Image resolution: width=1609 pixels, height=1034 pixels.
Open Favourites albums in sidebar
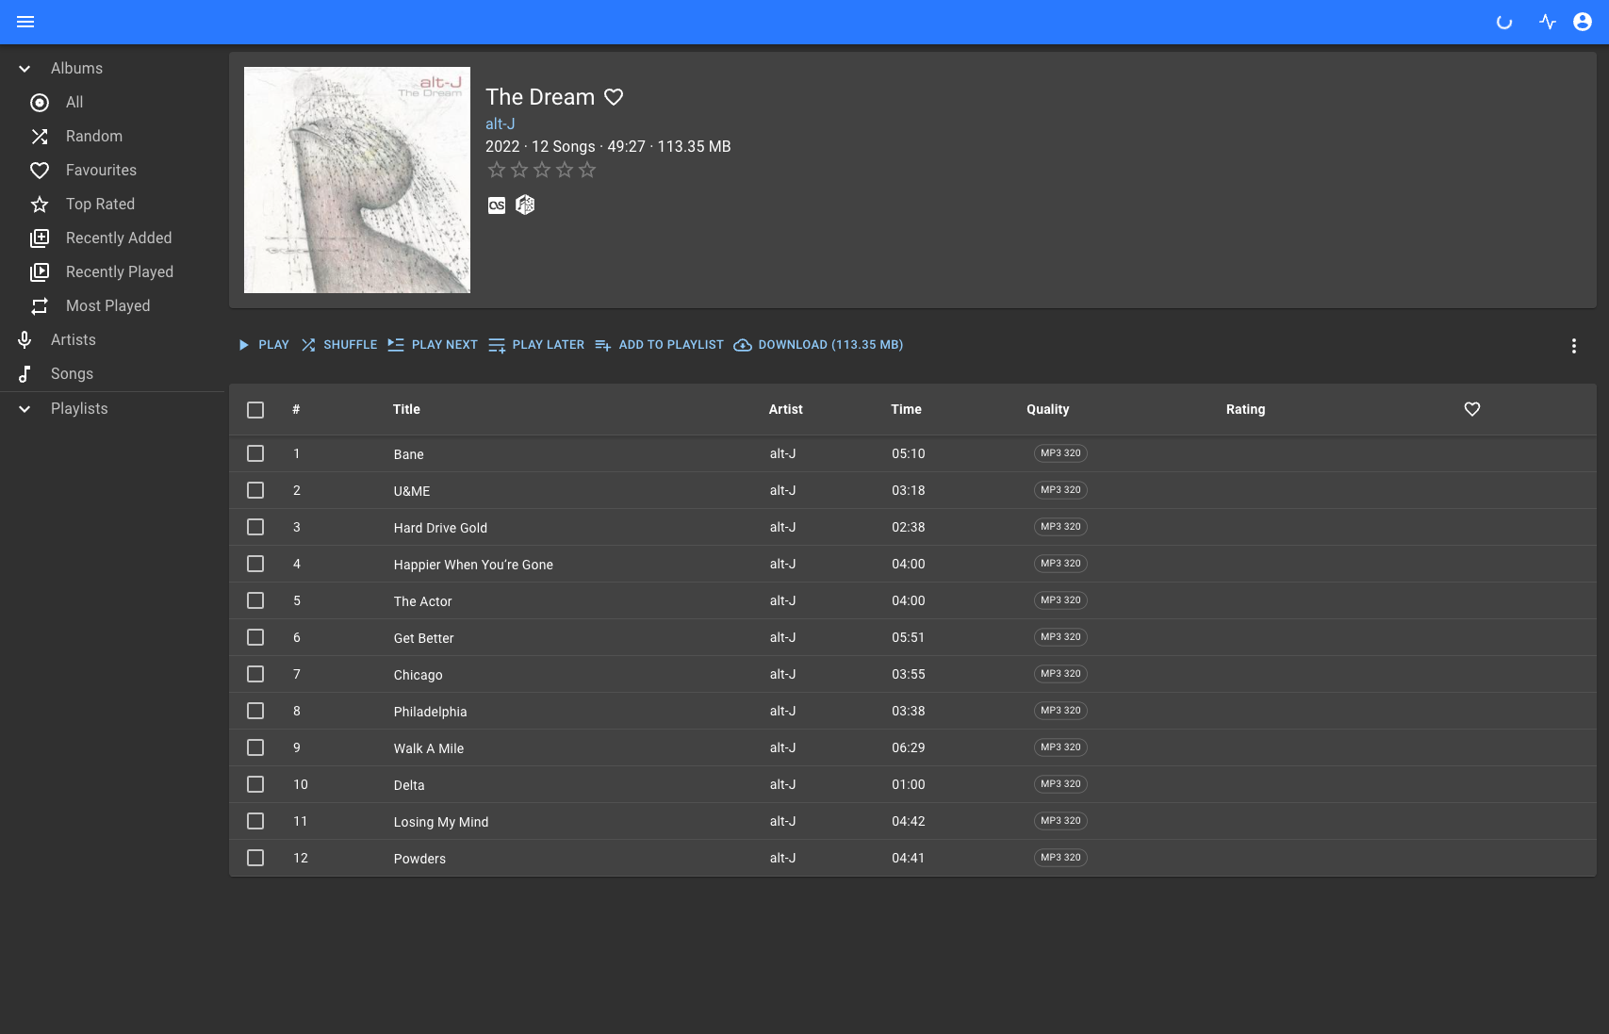tap(113, 170)
